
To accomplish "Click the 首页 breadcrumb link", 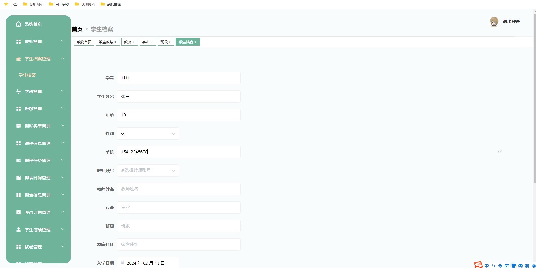I will click(77, 29).
